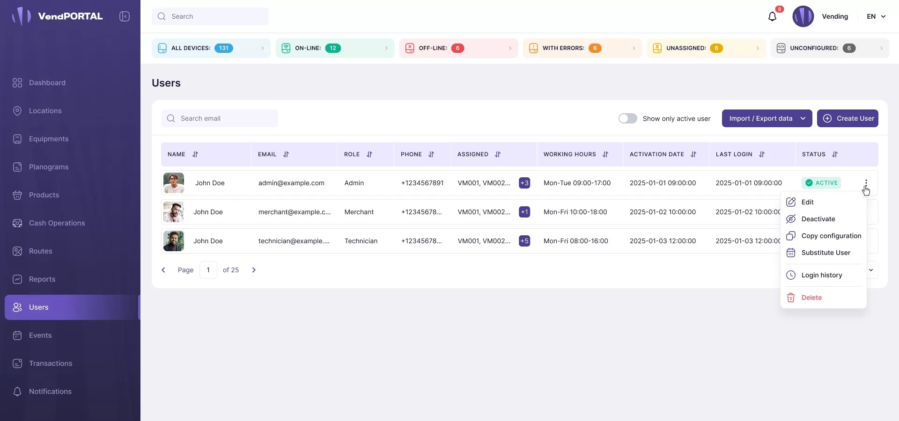The width and height of the screenshot is (899, 421).
Task: Open the EN language selector
Action: [876, 16]
